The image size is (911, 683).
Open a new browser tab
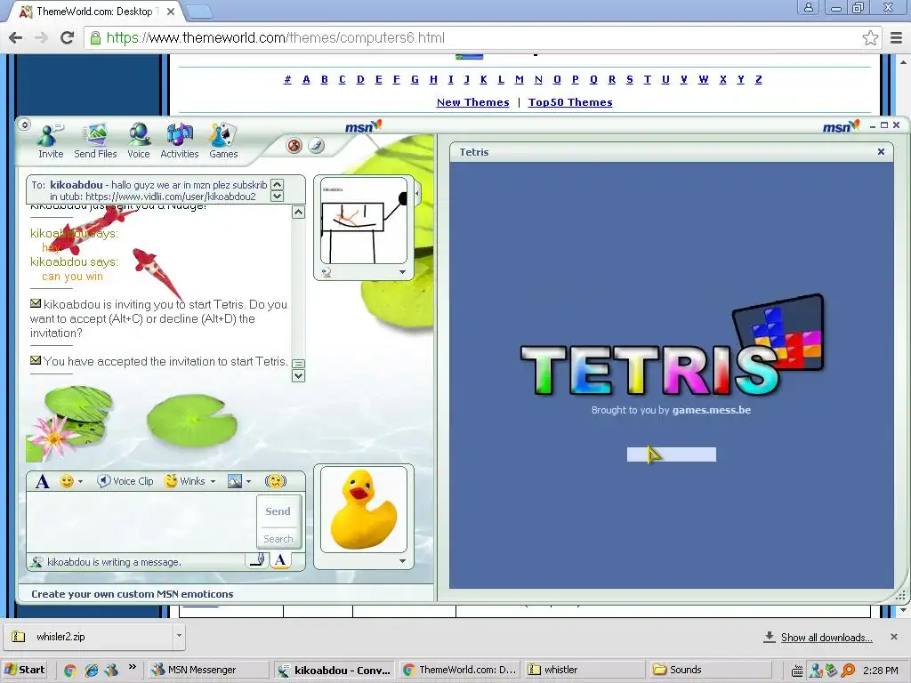(x=200, y=11)
